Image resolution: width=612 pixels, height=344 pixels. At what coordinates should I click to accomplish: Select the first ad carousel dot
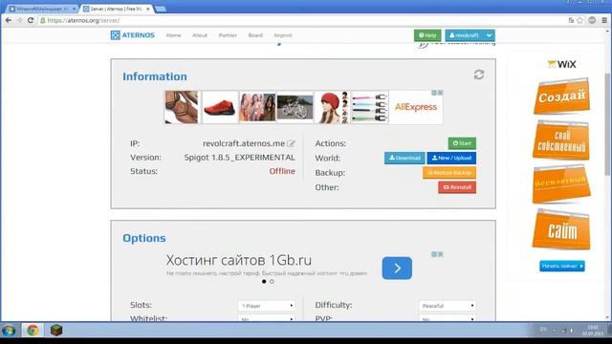[264, 281]
